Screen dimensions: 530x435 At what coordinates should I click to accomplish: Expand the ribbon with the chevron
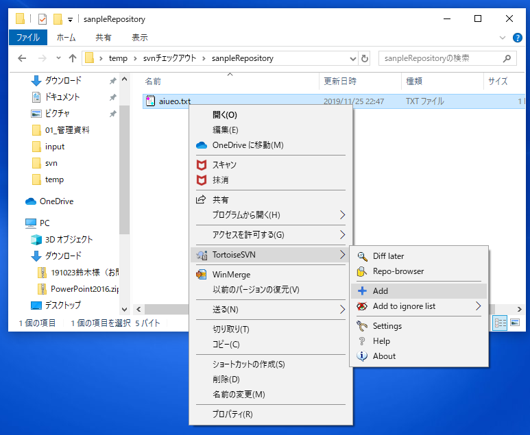pyautogui.click(x=503, y=38)
